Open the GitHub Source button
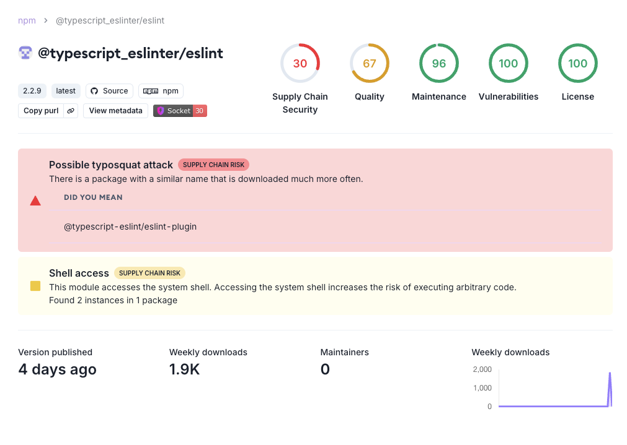 (110, 91)
